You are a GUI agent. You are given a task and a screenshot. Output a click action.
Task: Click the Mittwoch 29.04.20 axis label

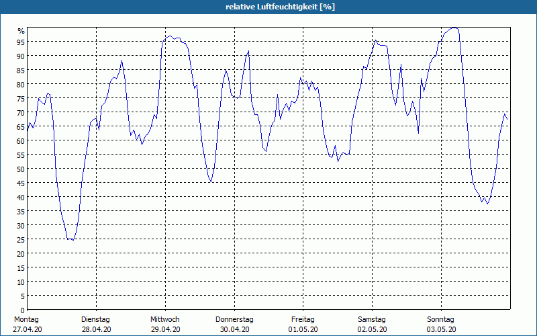(165, 325)
